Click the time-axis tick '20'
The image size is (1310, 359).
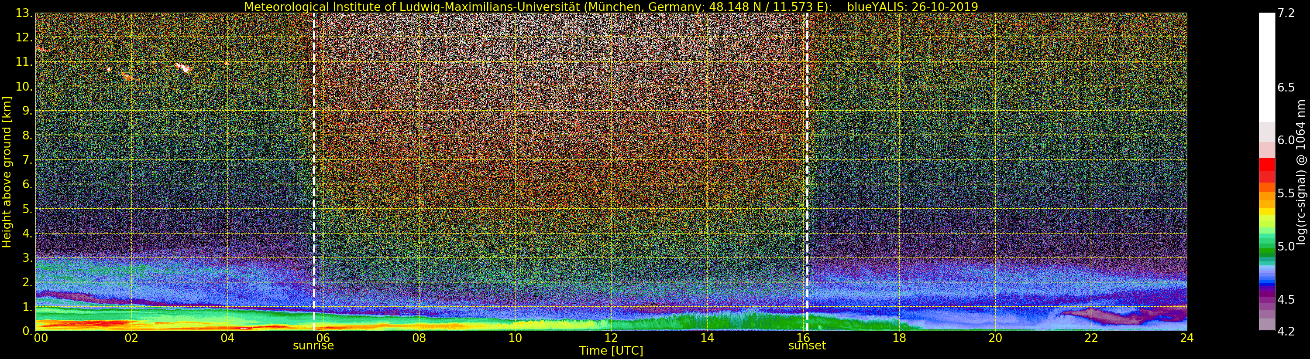tap(995, 338)
